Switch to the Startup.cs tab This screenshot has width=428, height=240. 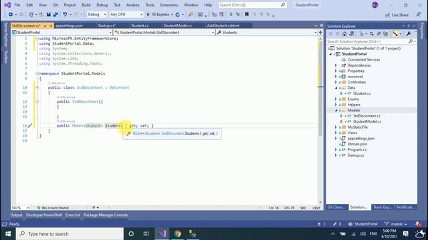[107, 25]
